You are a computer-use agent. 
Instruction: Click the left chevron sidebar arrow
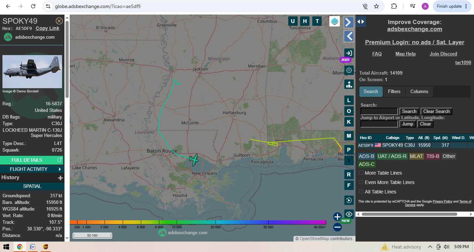349,36
